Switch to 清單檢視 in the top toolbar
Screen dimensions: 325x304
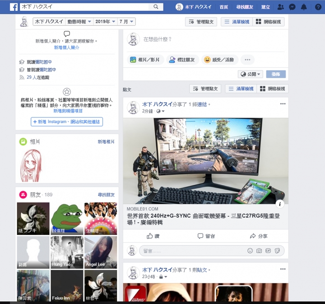(x=237, y=22)
